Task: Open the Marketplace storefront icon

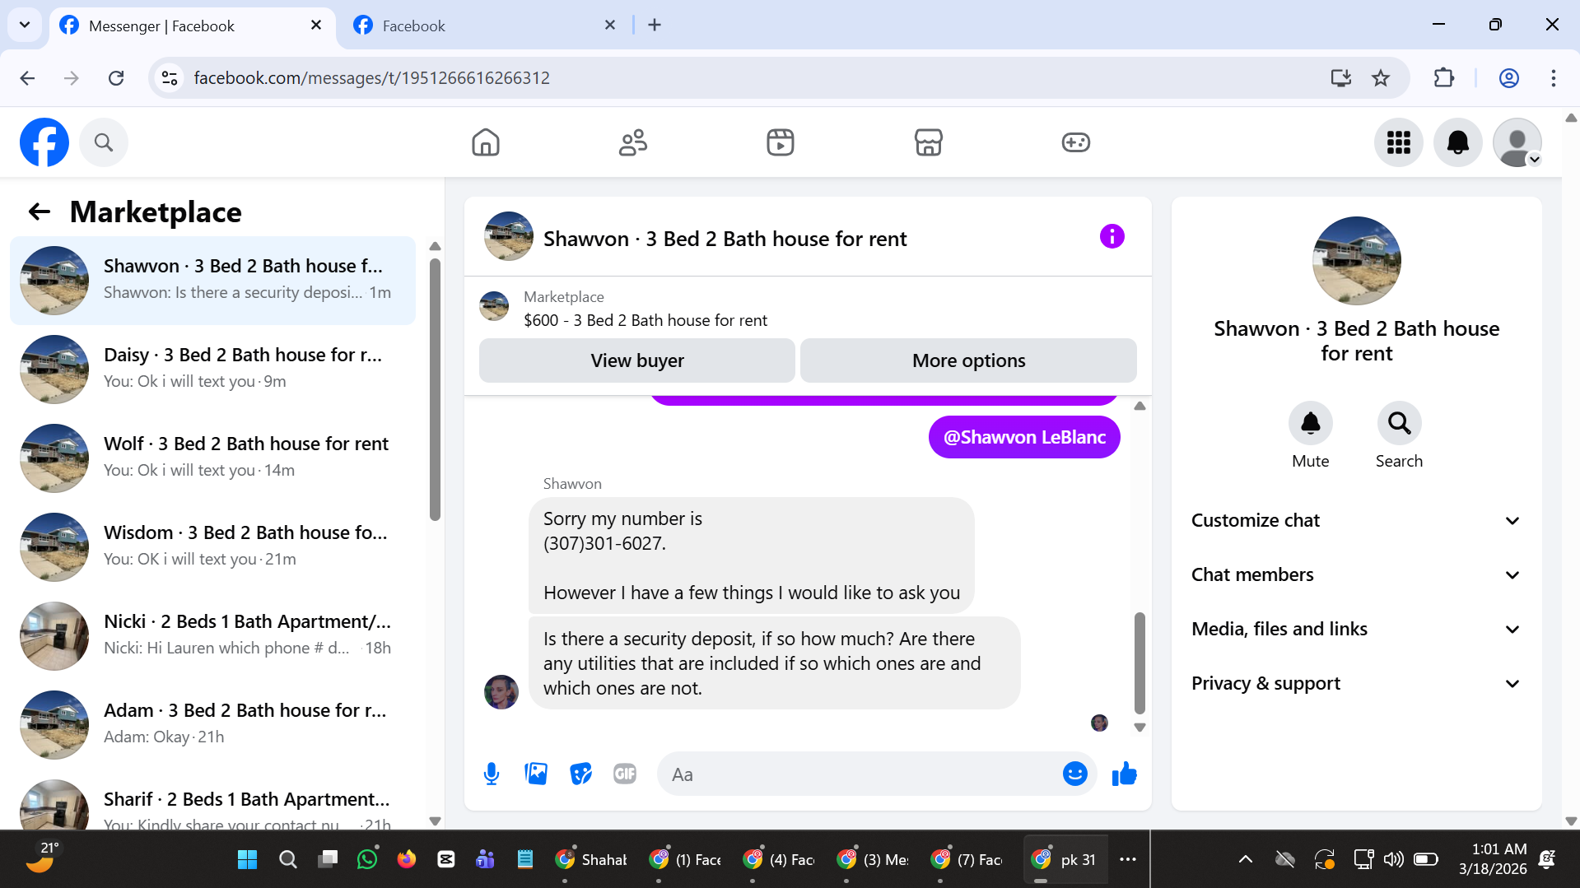Action: pos(928,142)
